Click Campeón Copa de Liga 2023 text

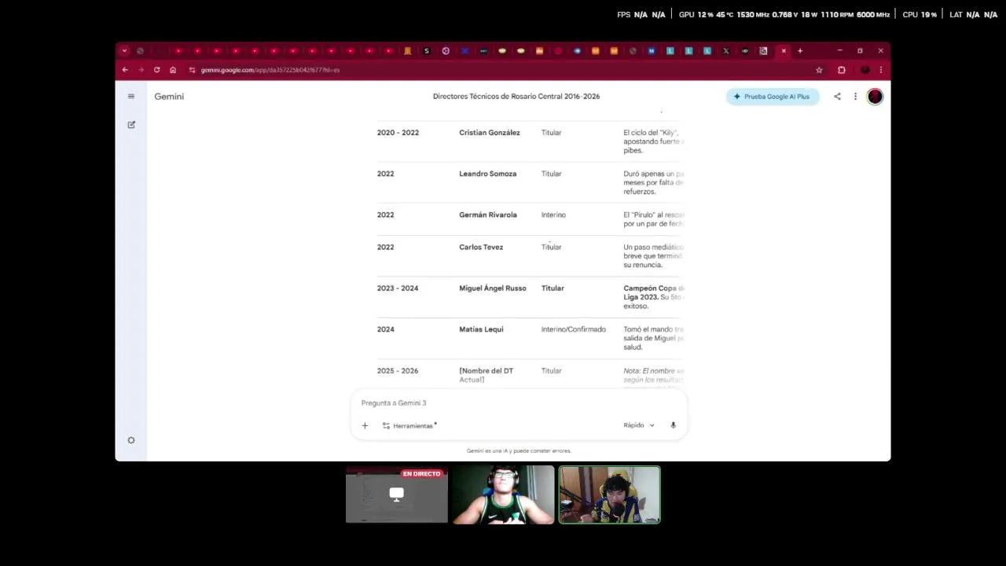654,292
